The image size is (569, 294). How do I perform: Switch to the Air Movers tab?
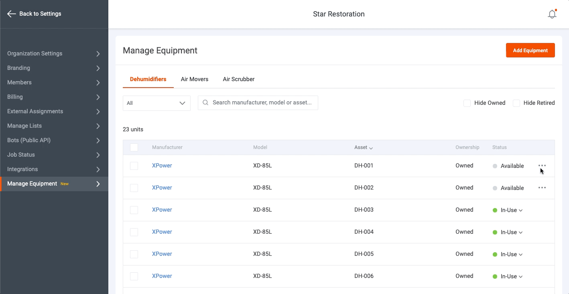(x=195, y=79)
